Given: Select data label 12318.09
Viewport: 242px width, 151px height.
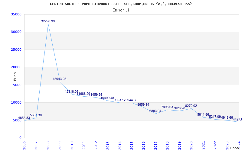Looking at the screenshot, I should coord(72,92).
